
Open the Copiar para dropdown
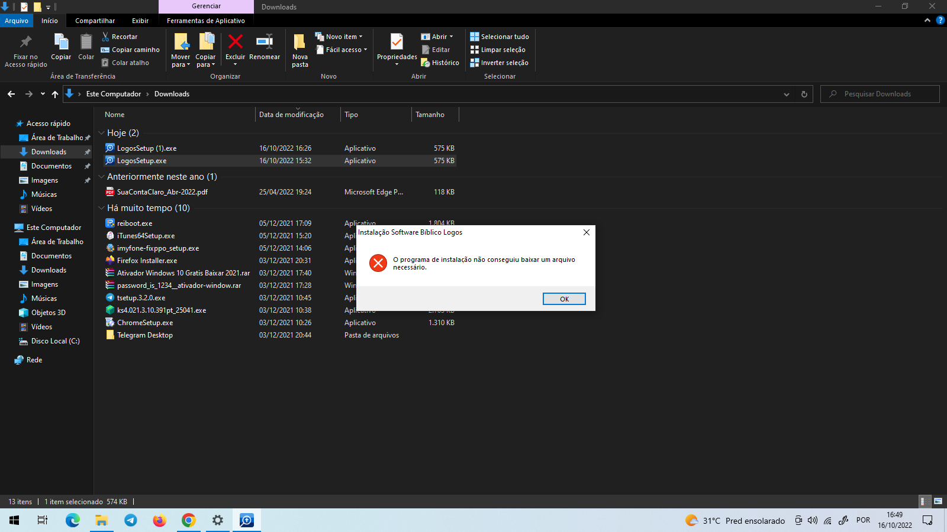click(x=205, y=61)
